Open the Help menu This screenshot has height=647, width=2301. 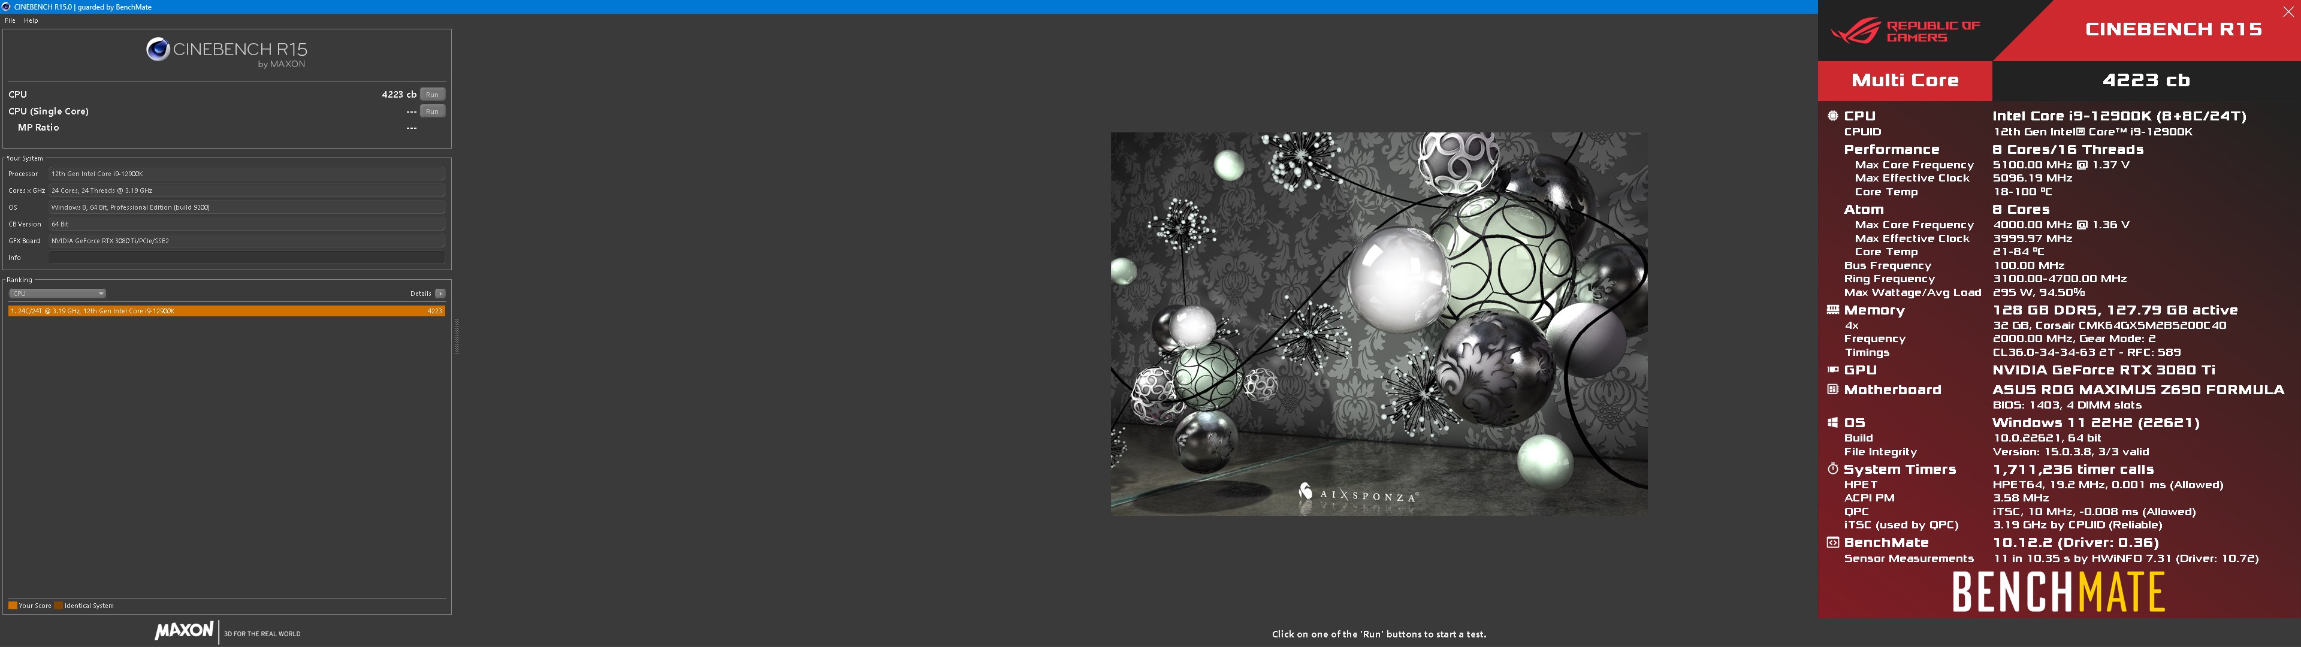click(31, 20)
